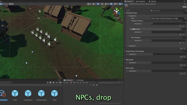Click Drop Chance Percentage value field 55
The width and height of the screenshot is (187, 105).
[x=168, y=54]
